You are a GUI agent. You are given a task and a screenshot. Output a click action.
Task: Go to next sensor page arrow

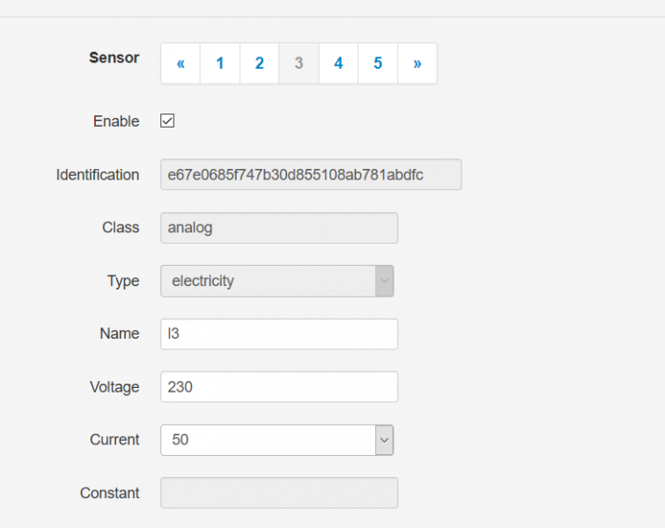click(417, 63)
